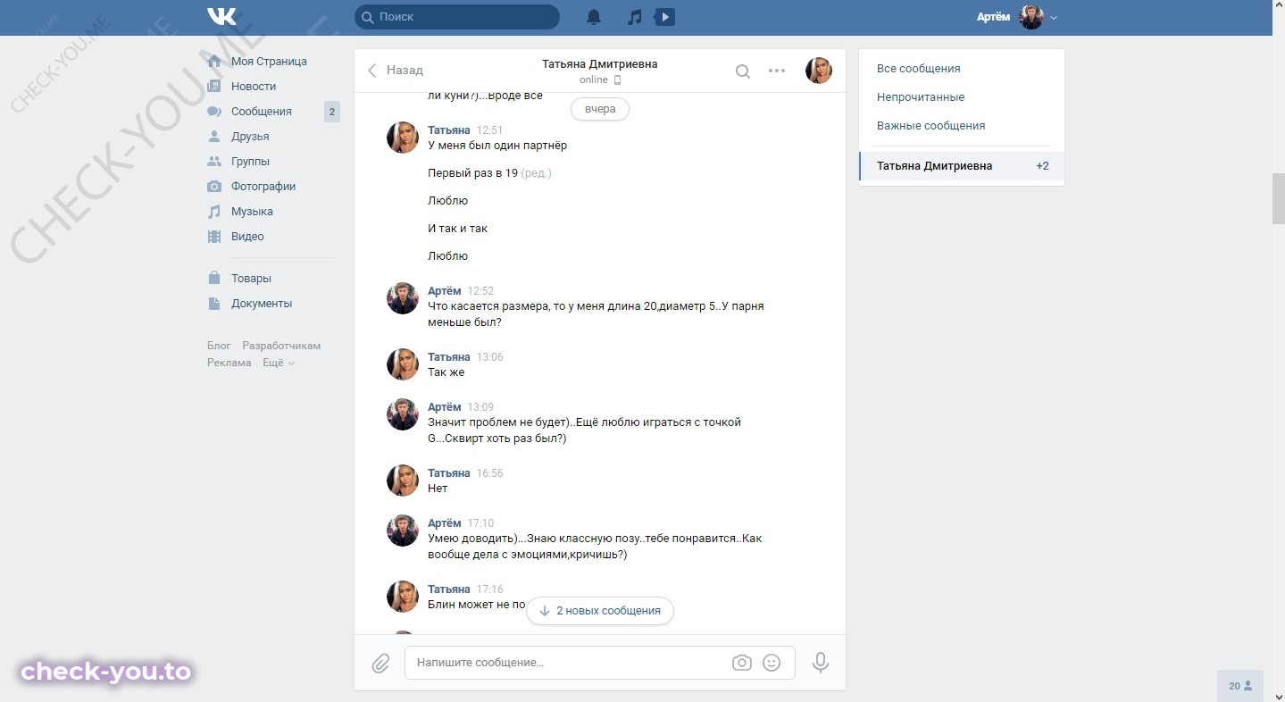Screen dimensions: 1285x702
Task: Select Татьяна Дмитриевна conversation tab on right
Action: (x=962, y=166)
